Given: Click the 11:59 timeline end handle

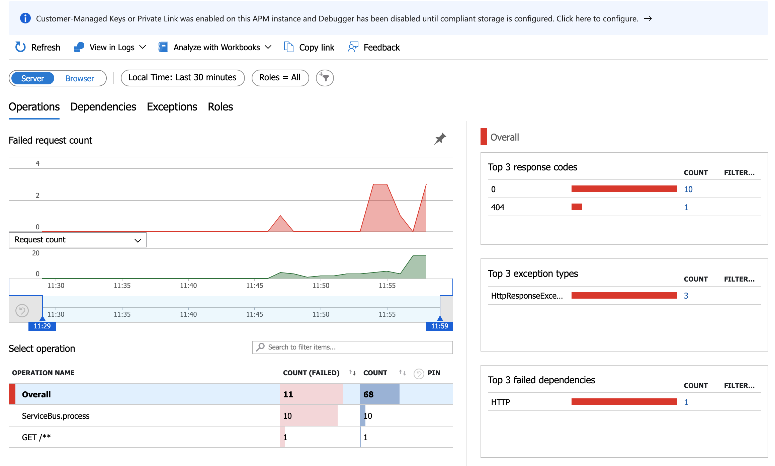Looking at the screenshot, I should pyautogui.click(x=439, y=326).
